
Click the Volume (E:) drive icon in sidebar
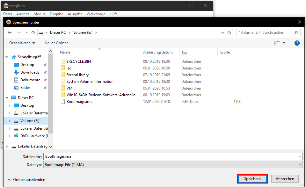(x=16, y=121)
